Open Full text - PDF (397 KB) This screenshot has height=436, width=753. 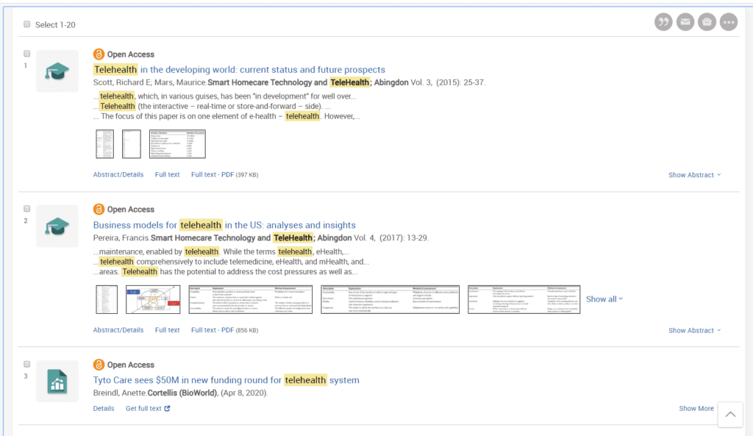point(224,175)
